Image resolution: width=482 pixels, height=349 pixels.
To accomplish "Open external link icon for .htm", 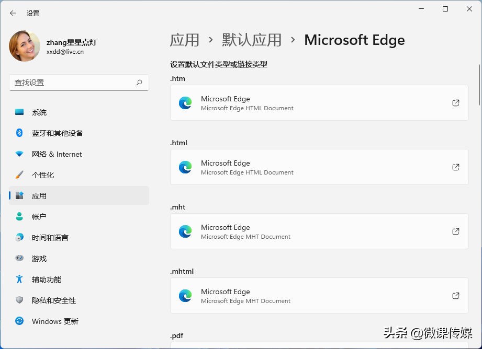I will pos(455,103).
